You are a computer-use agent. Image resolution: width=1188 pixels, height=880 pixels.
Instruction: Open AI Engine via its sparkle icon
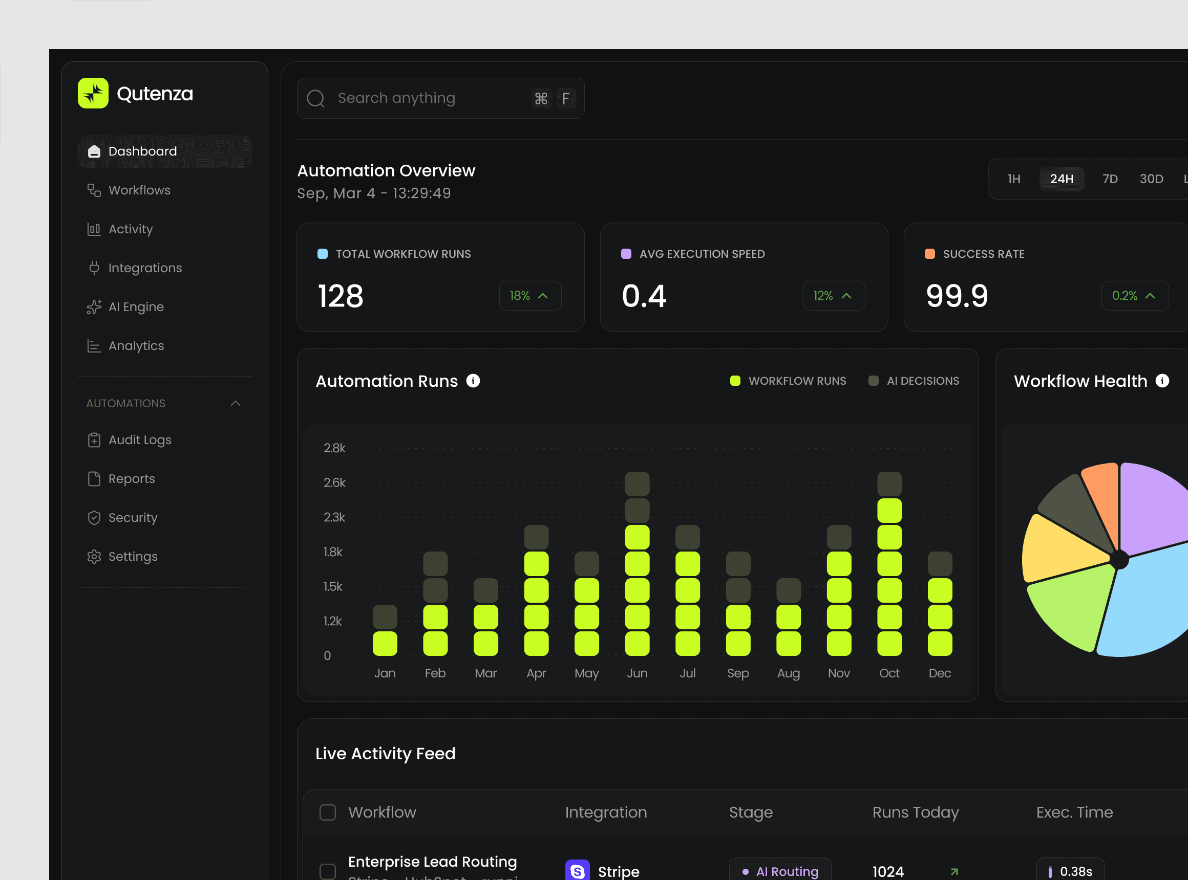[94, 307]
